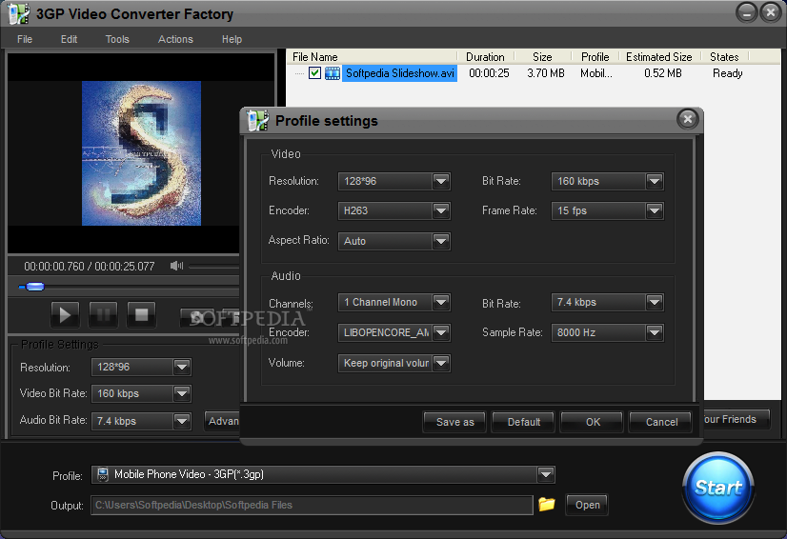Image resolution: width=787 pixels, height=539 pixels.
Task: Click the 3.70 MB size cell
Action: point(546,73)
